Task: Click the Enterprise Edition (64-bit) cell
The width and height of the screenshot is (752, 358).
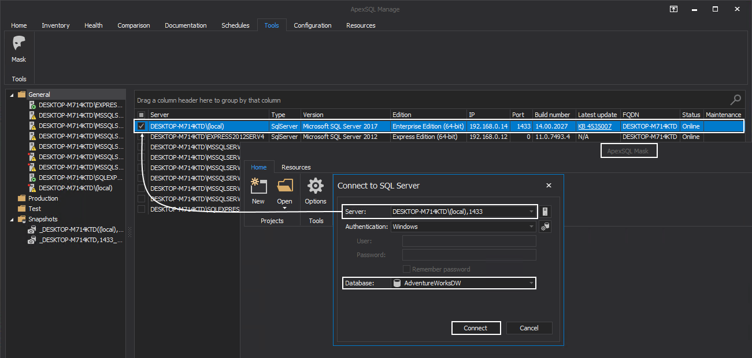Action: click(x=428, y=126)
